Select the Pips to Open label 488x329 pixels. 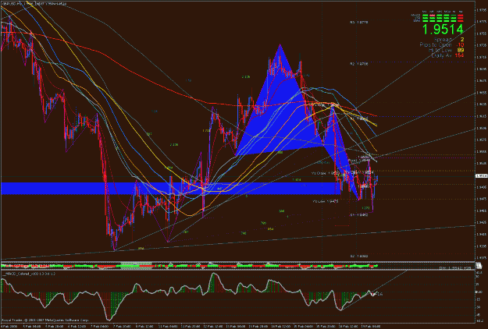436,45
